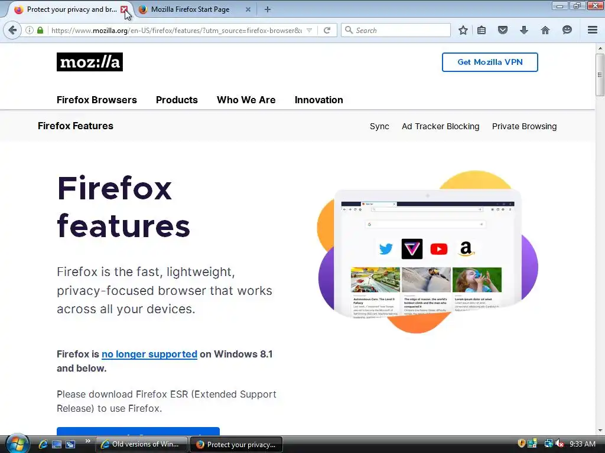Launch Internet Explorer from quick launch

point(43,444)
